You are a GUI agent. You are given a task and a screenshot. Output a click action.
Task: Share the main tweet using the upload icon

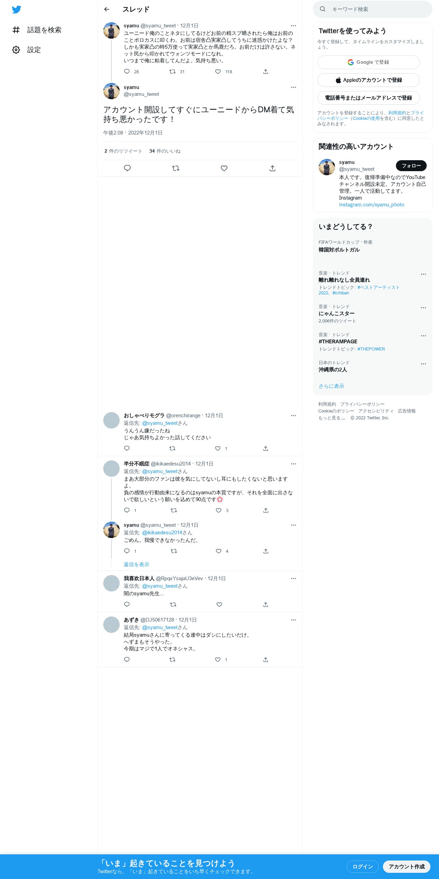point(272,168)
